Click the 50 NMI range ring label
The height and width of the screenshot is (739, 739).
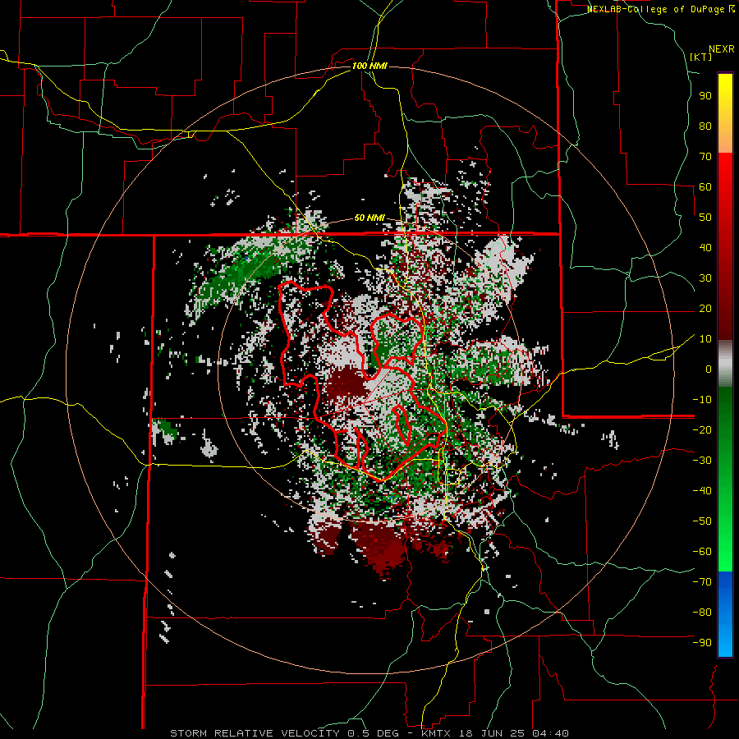[369, 218]
